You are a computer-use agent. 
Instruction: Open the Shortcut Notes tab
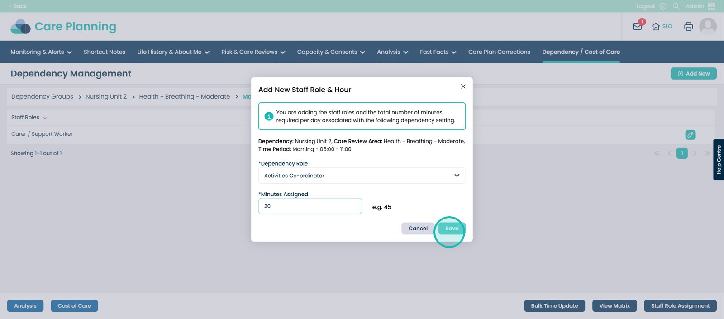pos(105,52)
